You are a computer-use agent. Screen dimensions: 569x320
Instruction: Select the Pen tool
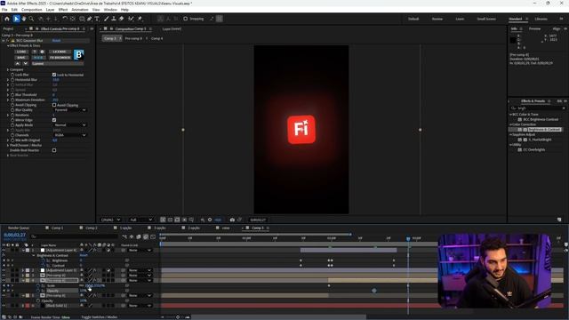tap(89, 19)
